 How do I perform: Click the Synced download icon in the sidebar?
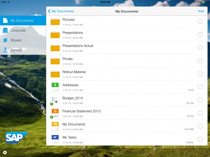5,50
